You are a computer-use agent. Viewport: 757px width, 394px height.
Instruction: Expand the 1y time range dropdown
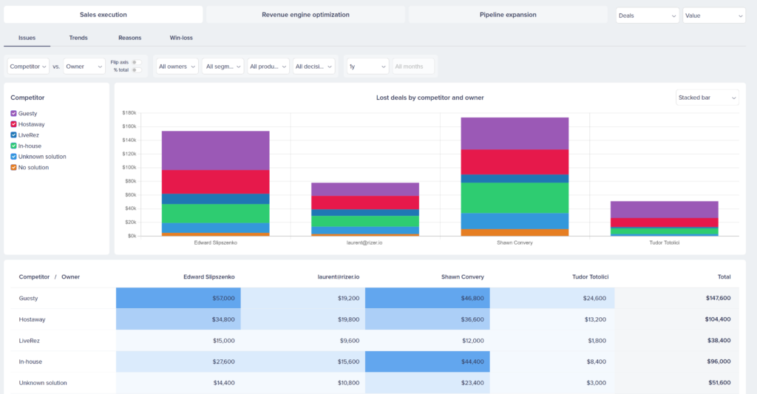click(x=367, y=67)
